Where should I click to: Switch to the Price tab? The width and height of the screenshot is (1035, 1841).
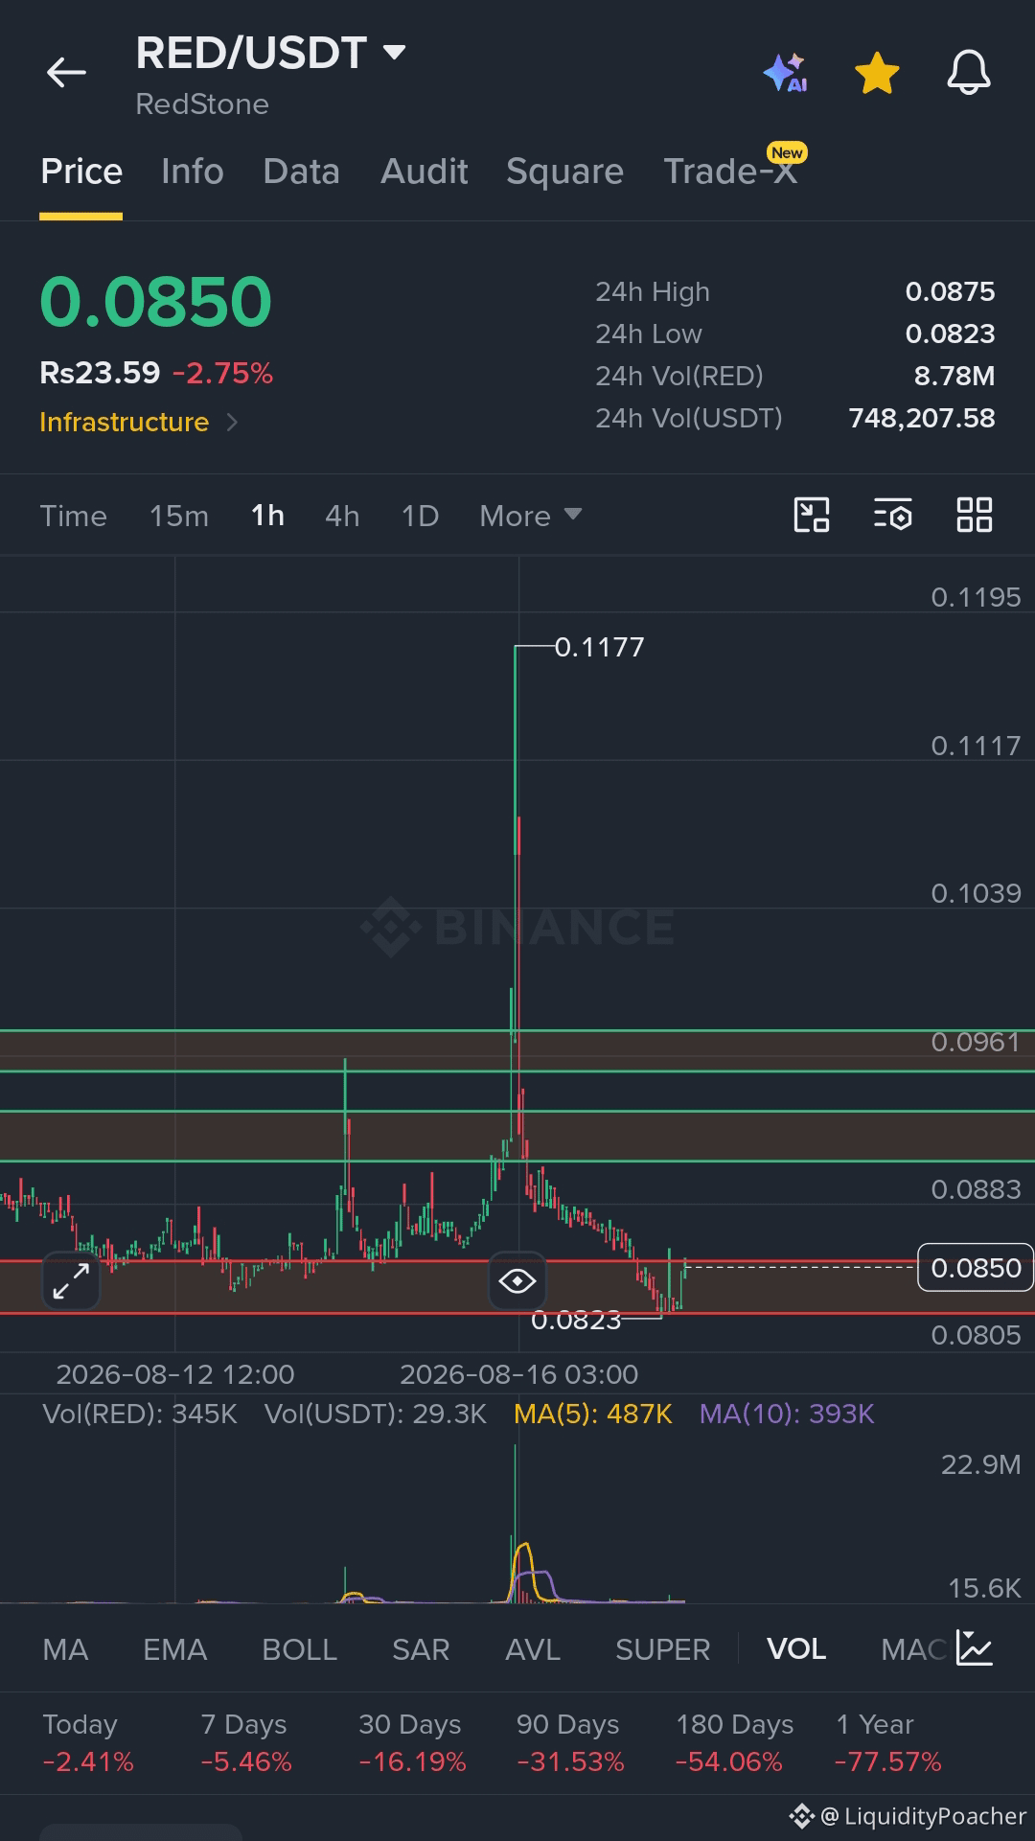[x=81, y=172]
